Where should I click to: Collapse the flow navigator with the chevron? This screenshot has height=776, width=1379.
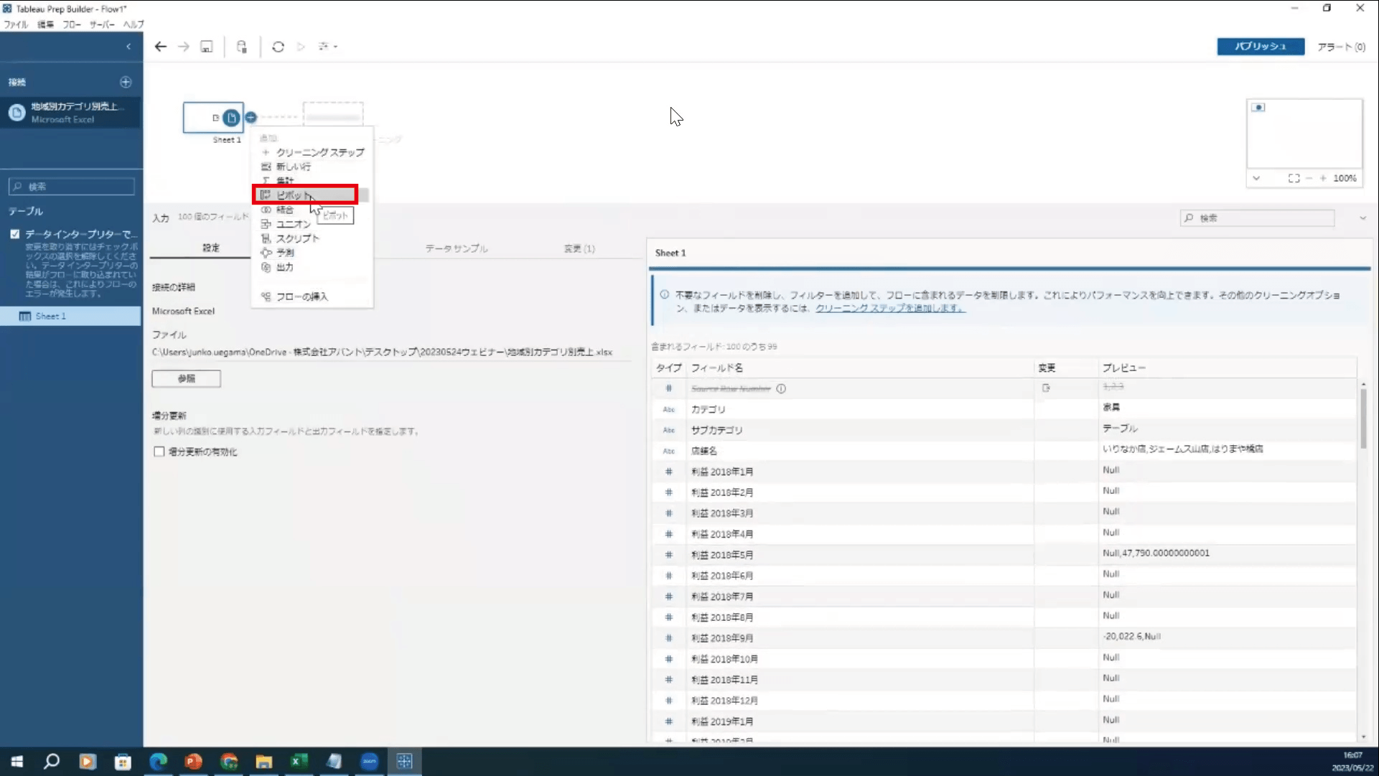pos(1256,178)
